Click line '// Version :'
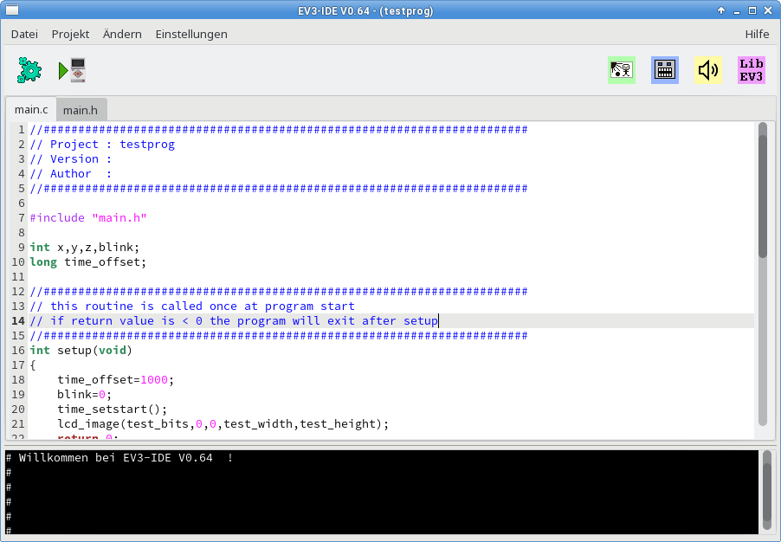The width and height of the screenshot is (781, 542). [71, 159]
